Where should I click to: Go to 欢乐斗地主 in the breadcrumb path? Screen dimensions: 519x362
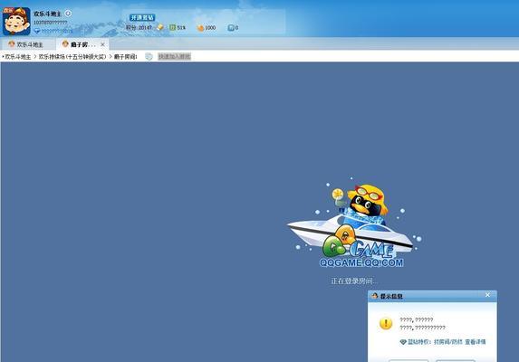(18, 57)
